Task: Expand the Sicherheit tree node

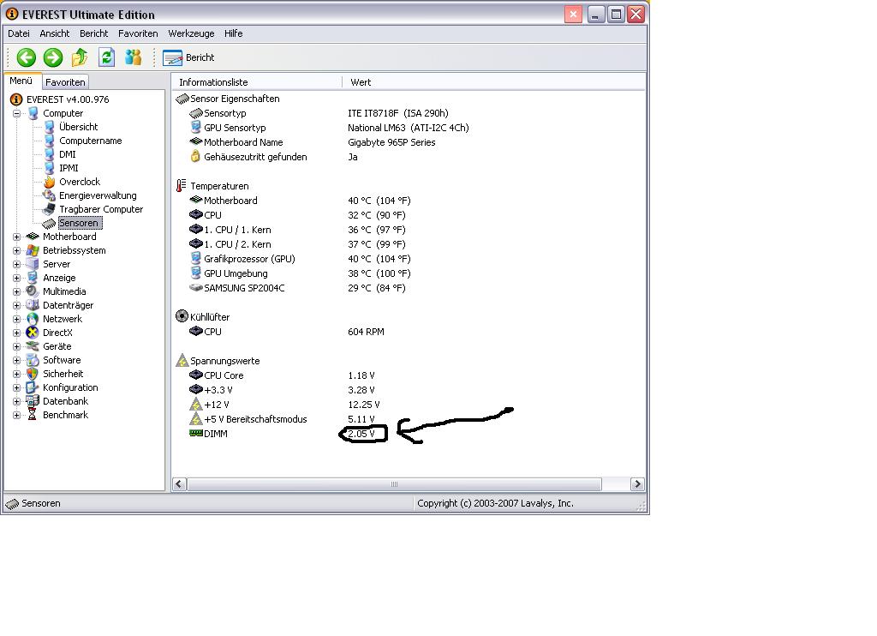Action: 17,374
